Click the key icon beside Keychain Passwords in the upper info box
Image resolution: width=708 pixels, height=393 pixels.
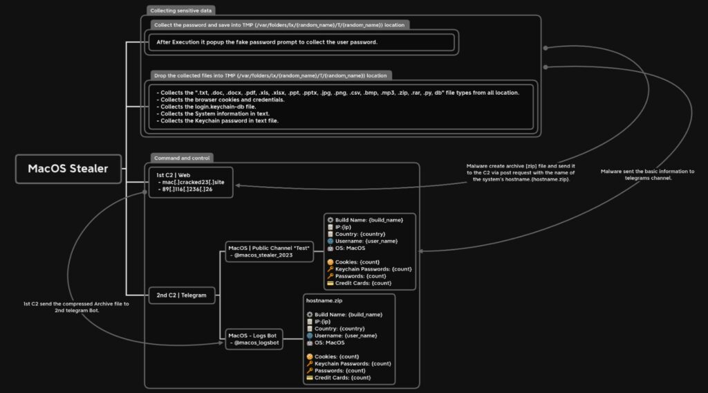pos(330,268)
